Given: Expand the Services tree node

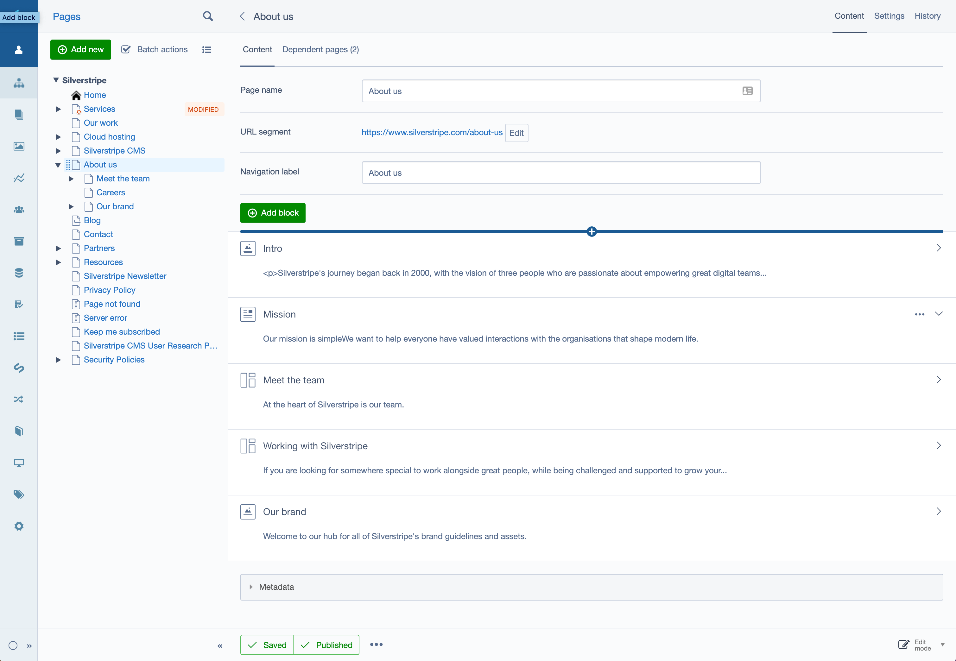Looking at the screenshot, I should click(x=58, y=109).
